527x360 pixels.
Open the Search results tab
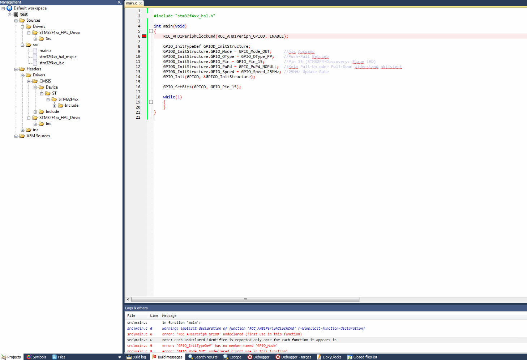pos(203,357)
